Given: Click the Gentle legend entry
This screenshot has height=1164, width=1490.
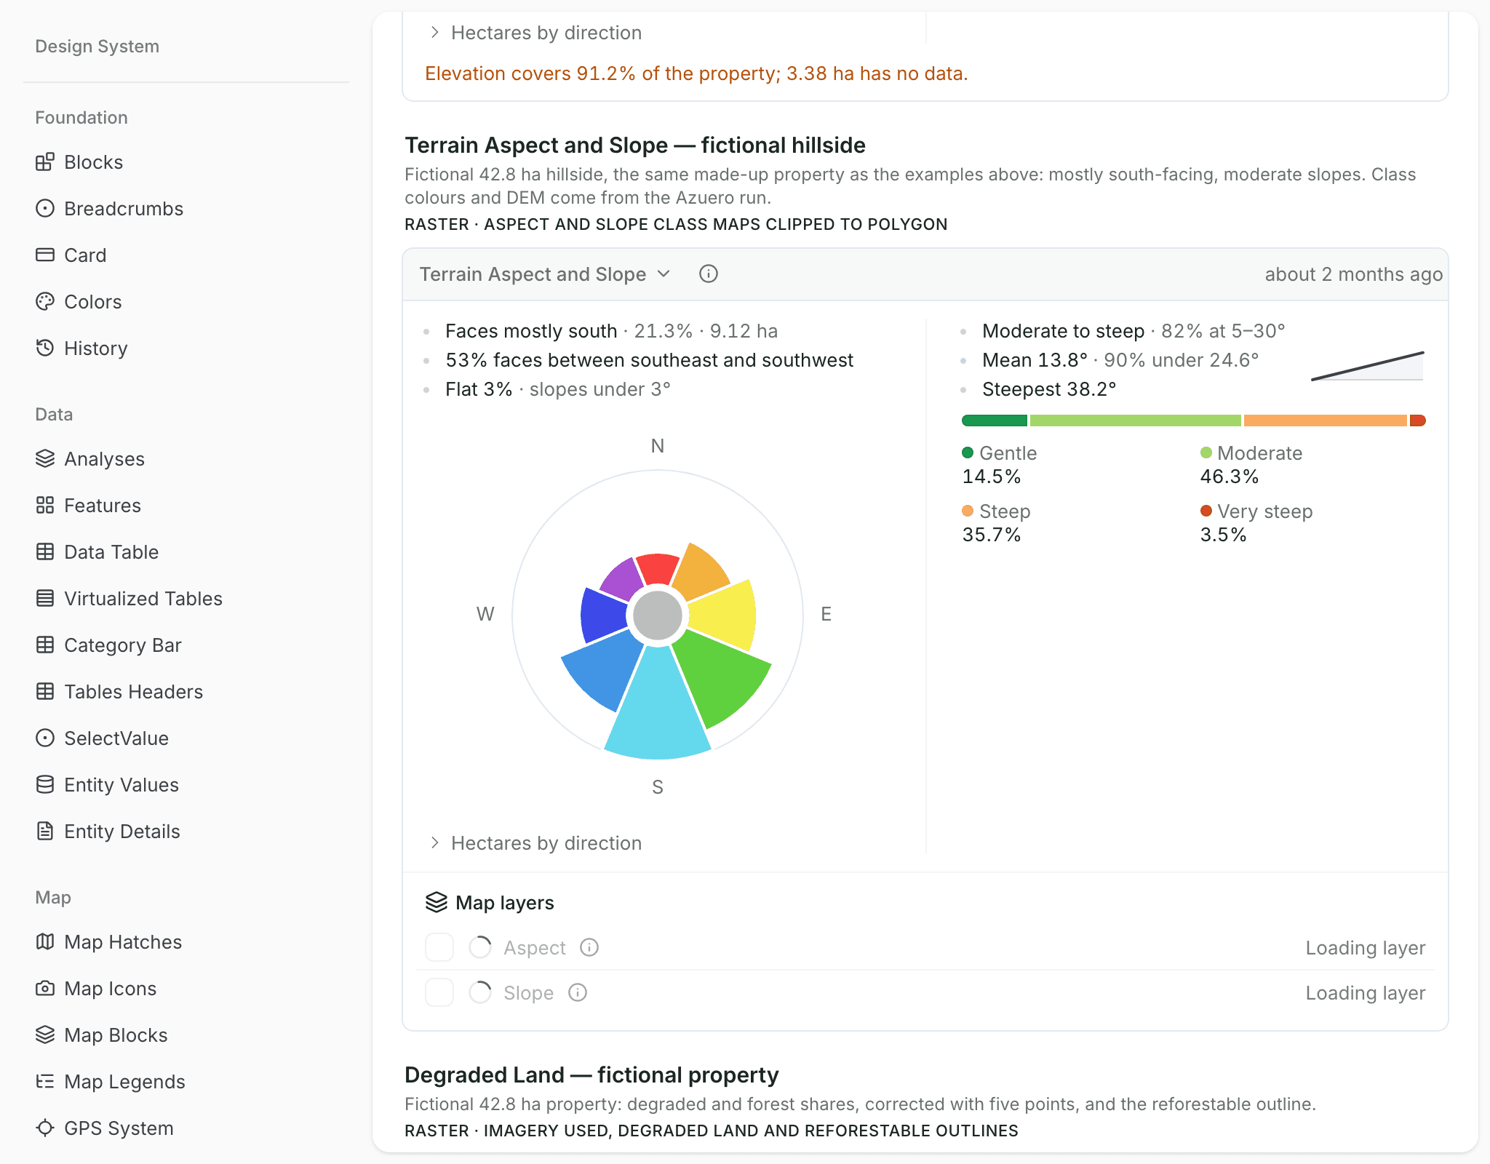Looking at the screenshot, I should point(999,464).
